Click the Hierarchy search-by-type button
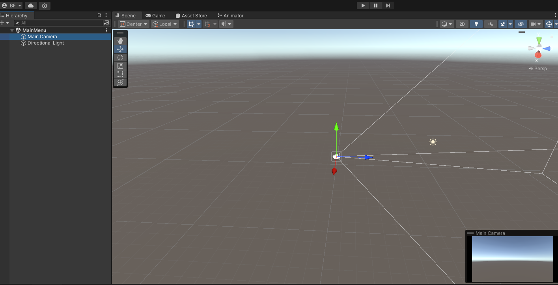Screen dimensions: 558x285 (x=106, y=23)
